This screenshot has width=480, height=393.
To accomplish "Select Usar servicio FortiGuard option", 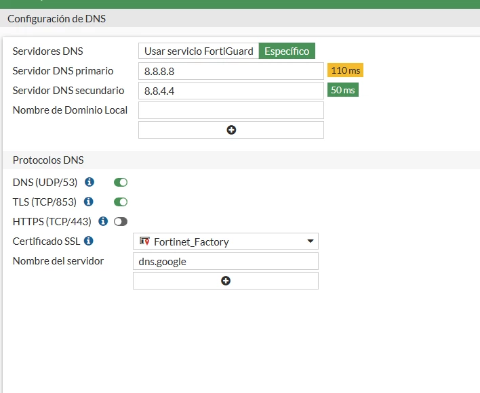I will click(199, 51).
